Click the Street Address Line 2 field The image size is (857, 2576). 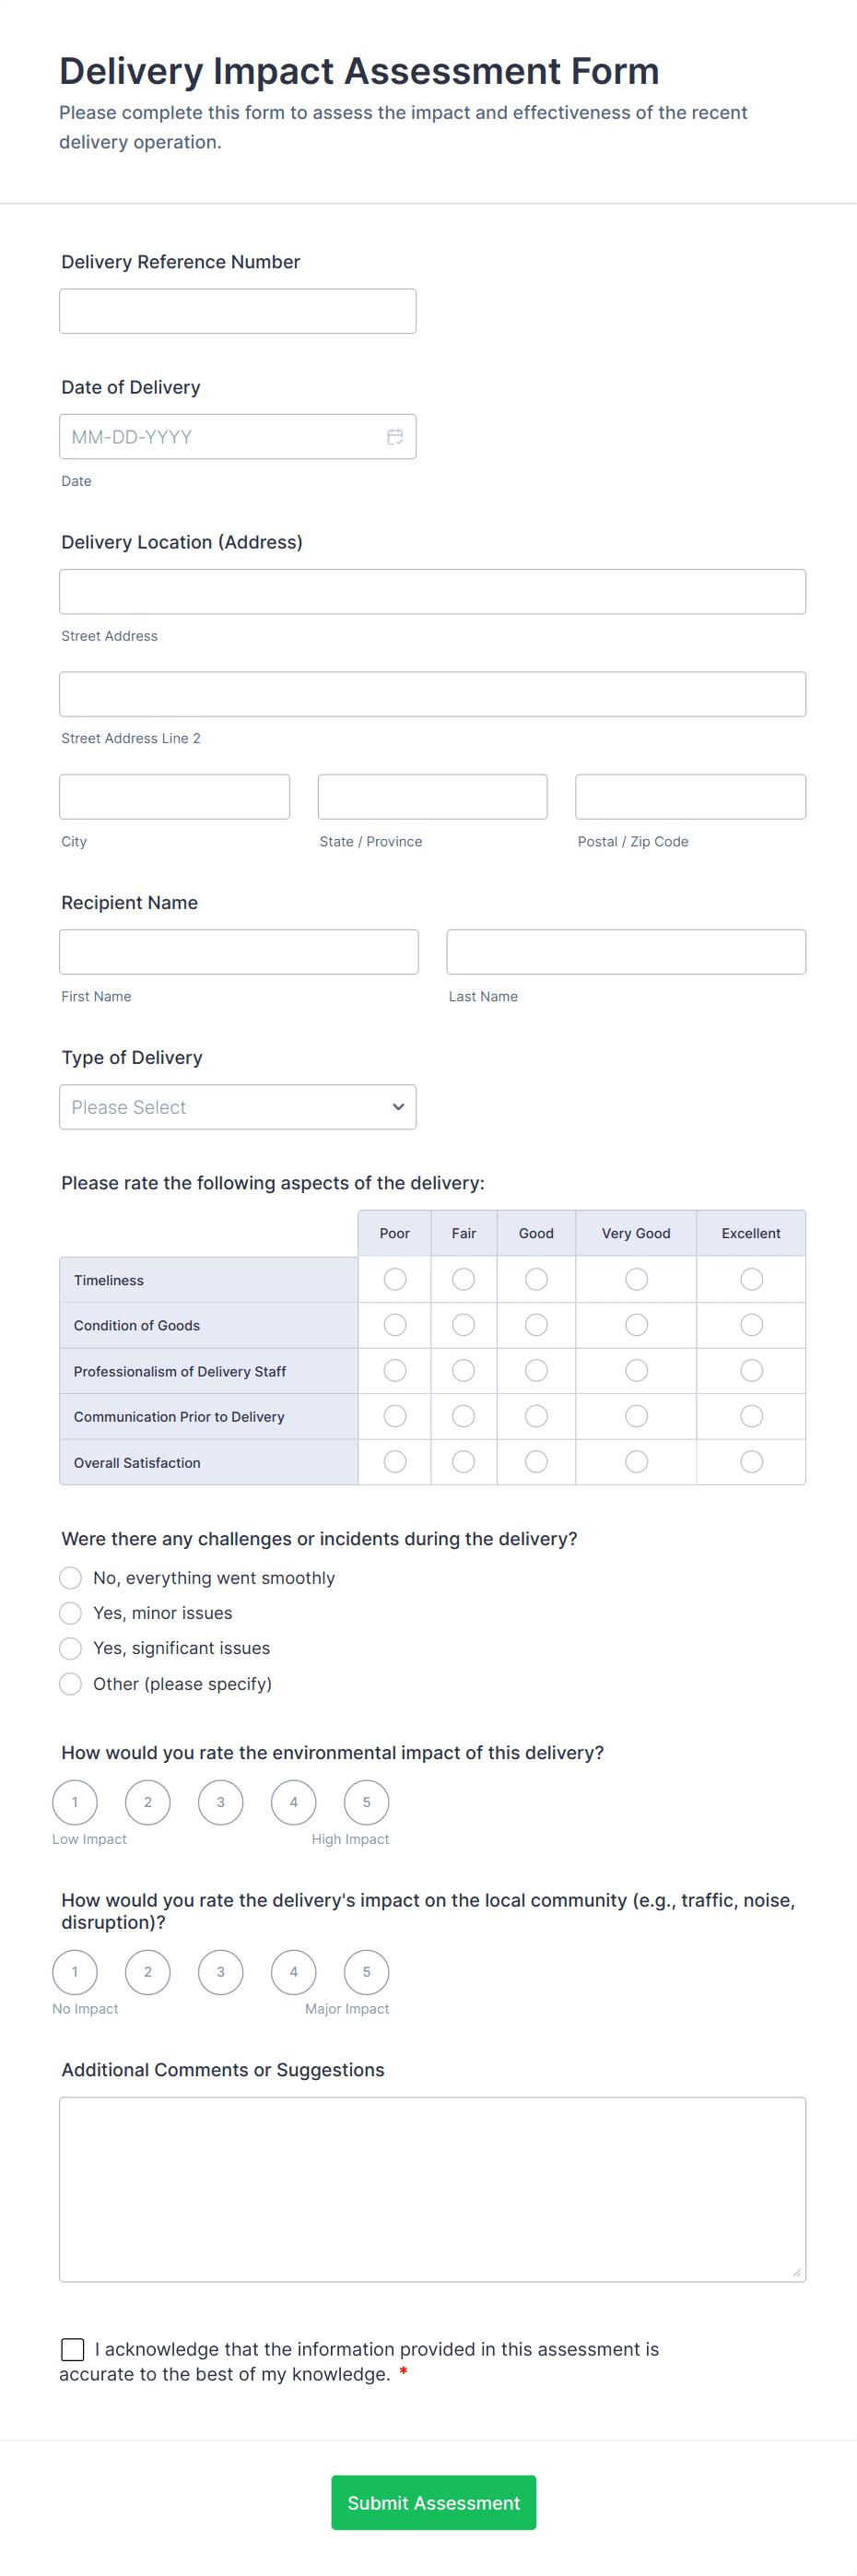432,694
